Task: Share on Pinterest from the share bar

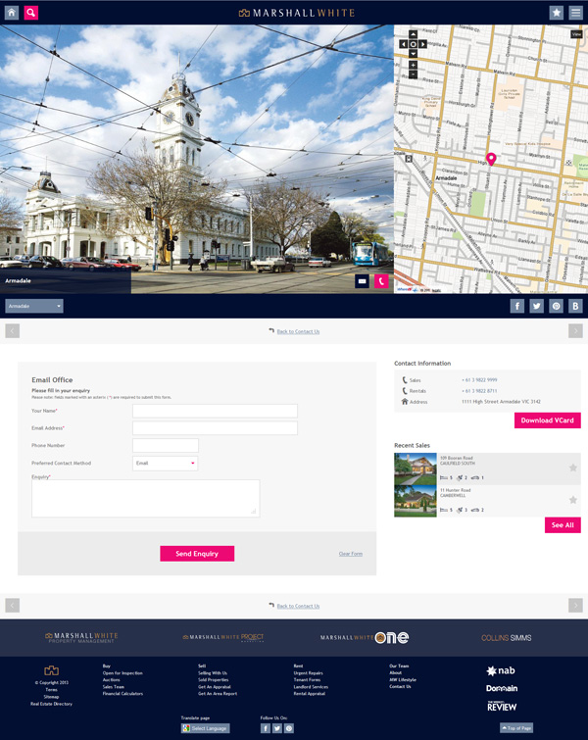Action: (x=557, y=306)
